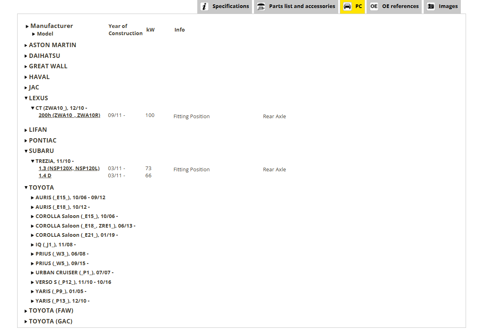Screen dimensions: 484x331
Task: Select Lexus row's Fitting Position text
Action: [192, 117]
